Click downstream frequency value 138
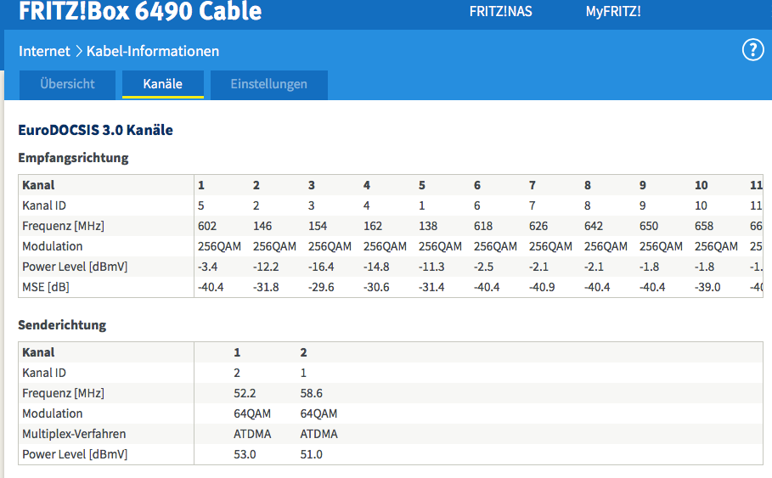The image size is (772, 478). (428, 226)
